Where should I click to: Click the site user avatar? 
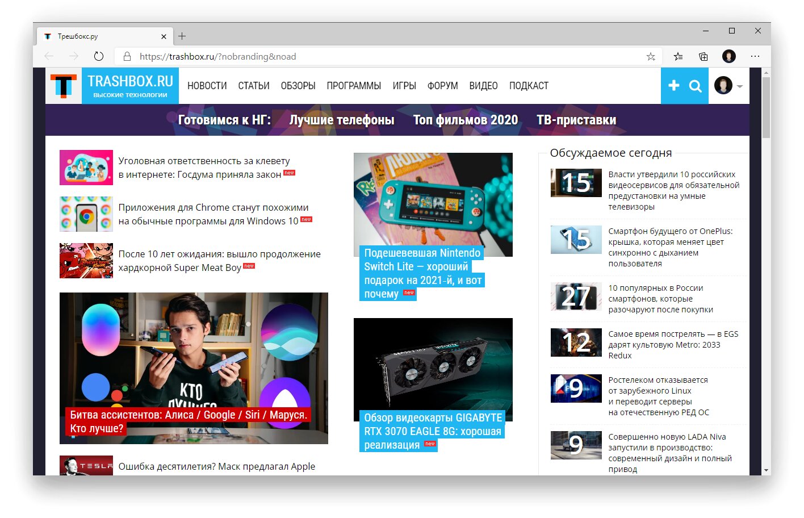point(723,86)
